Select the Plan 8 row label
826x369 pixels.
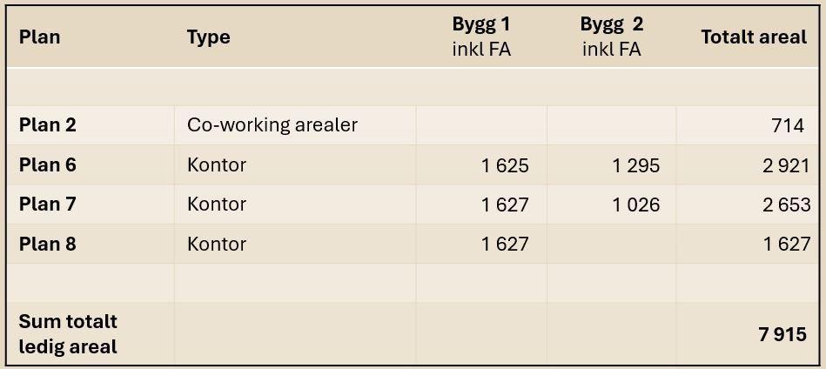(x=47, y=245)
